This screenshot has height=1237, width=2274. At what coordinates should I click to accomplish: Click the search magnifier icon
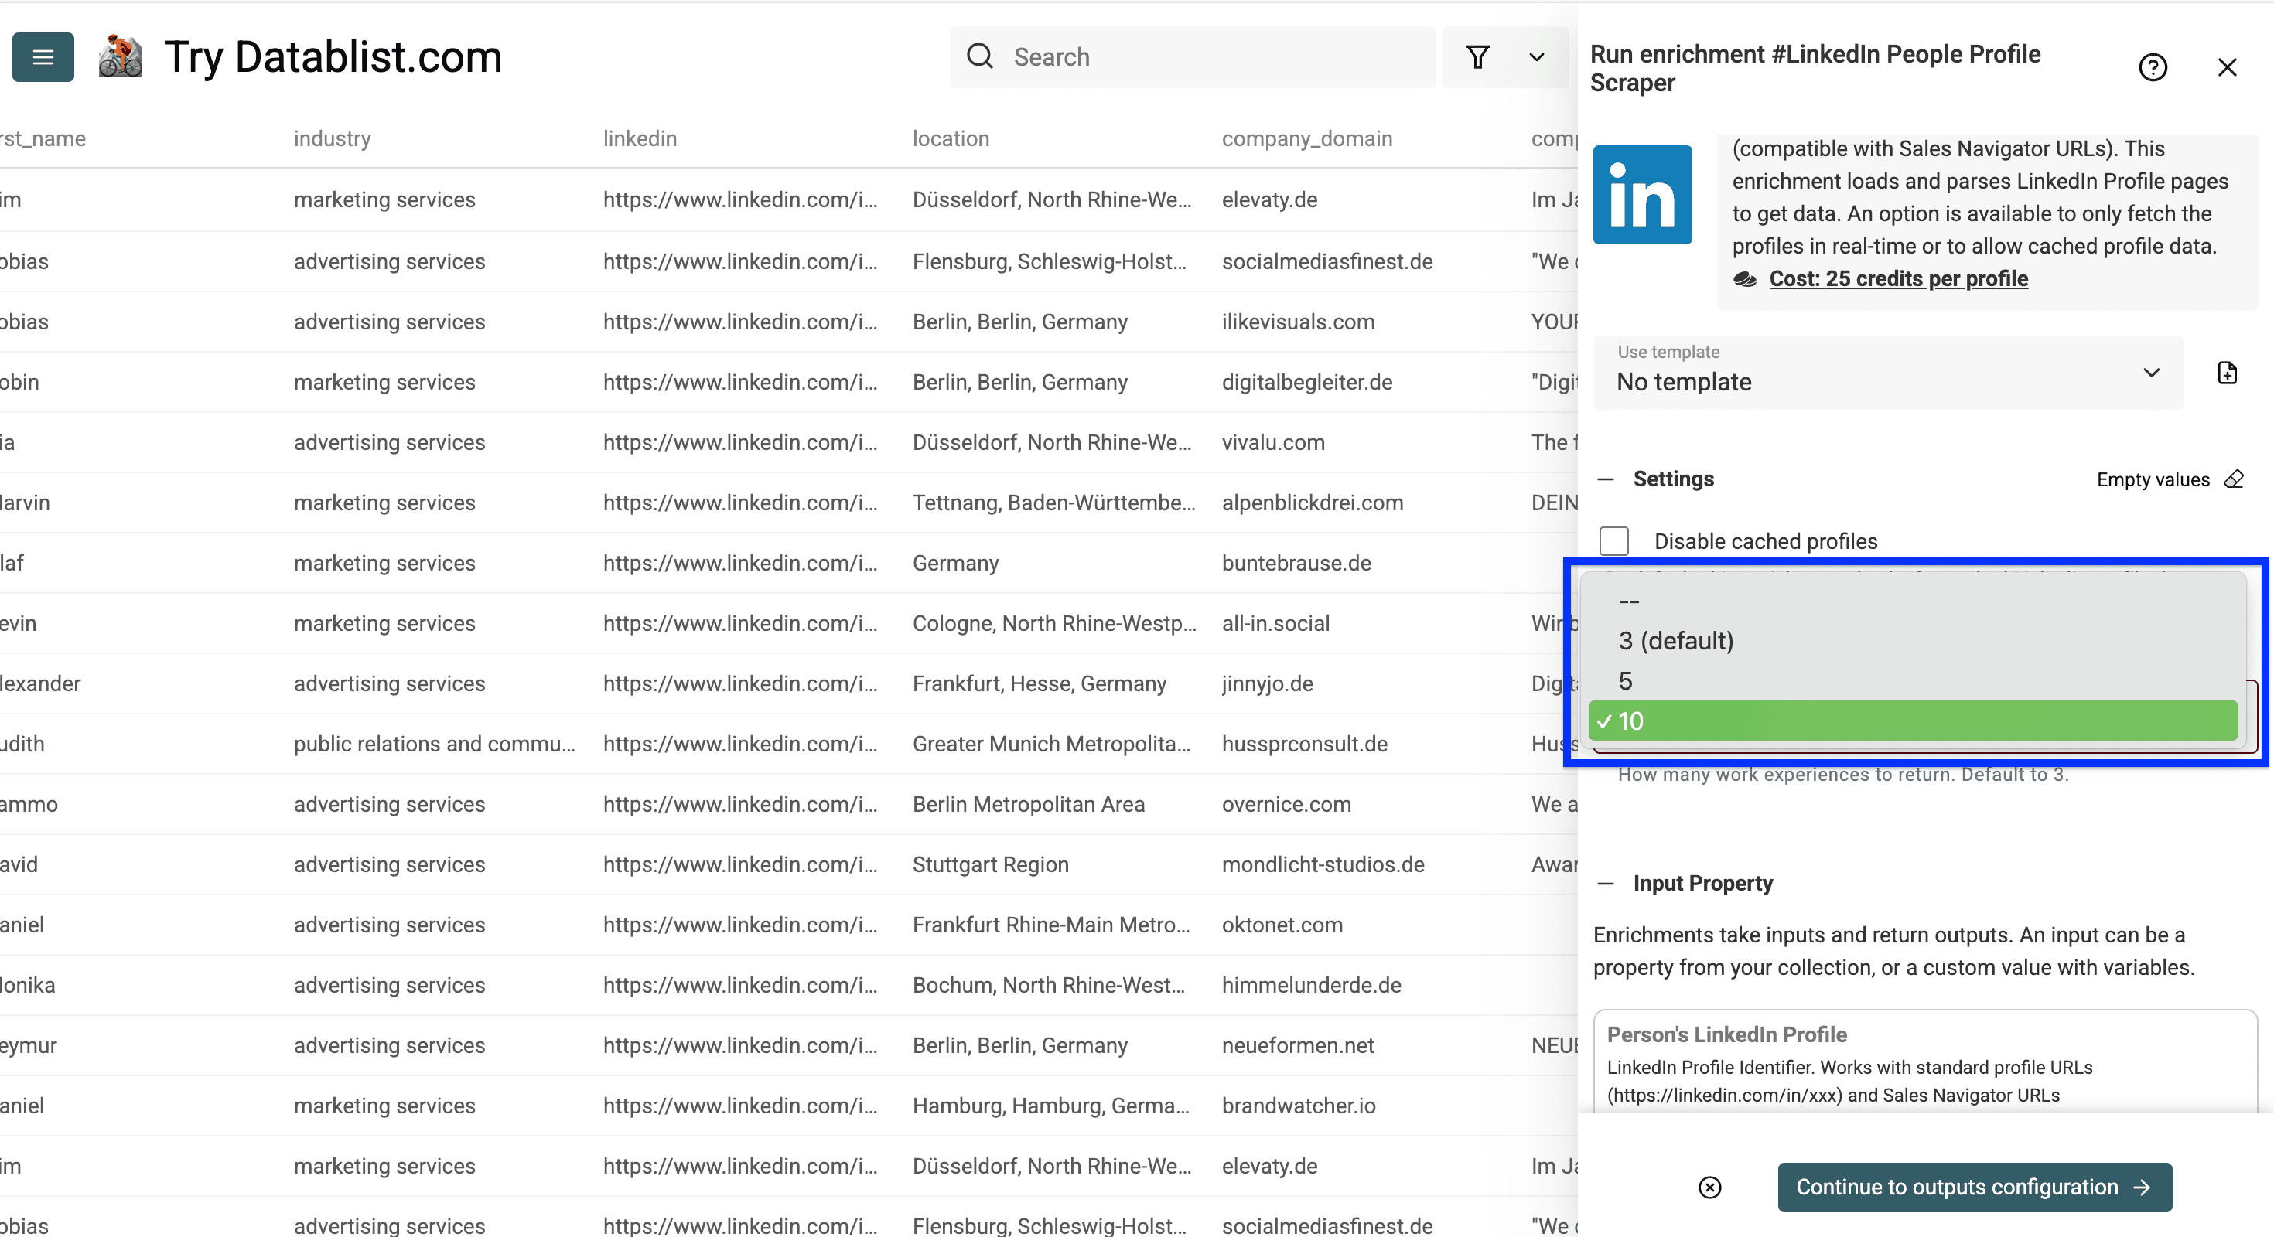point(980,56)
